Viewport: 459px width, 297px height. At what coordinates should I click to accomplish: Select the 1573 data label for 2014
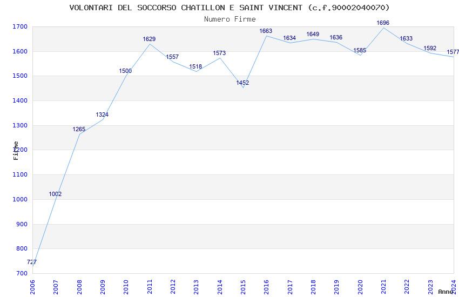pos(219,53)
